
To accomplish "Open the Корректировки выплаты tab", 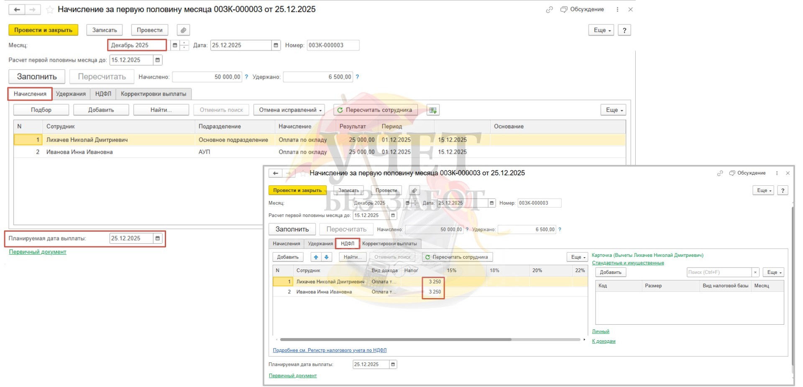I will click(153, 94).
